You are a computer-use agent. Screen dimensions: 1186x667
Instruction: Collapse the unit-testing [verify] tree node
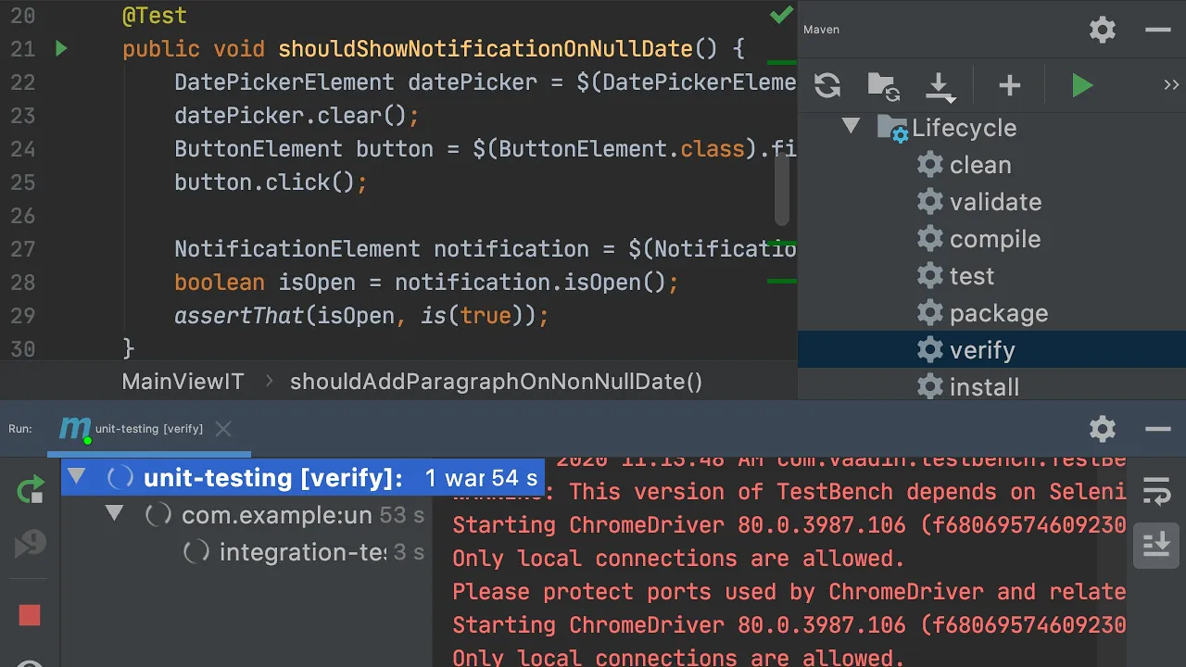click(76, 477)
